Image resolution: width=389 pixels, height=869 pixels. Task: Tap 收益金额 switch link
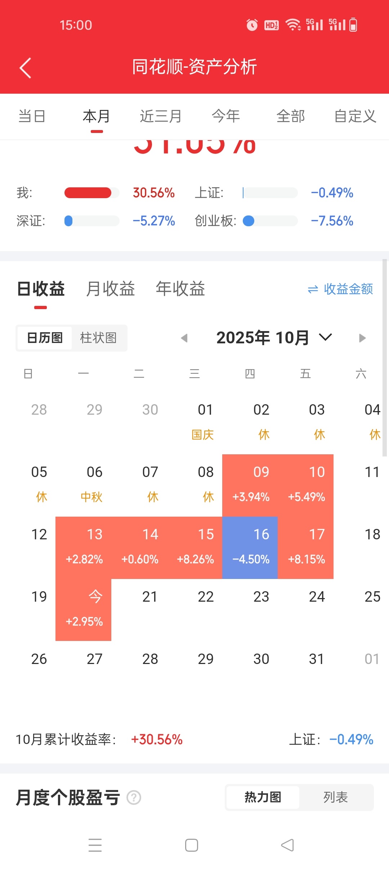[348, 289]
